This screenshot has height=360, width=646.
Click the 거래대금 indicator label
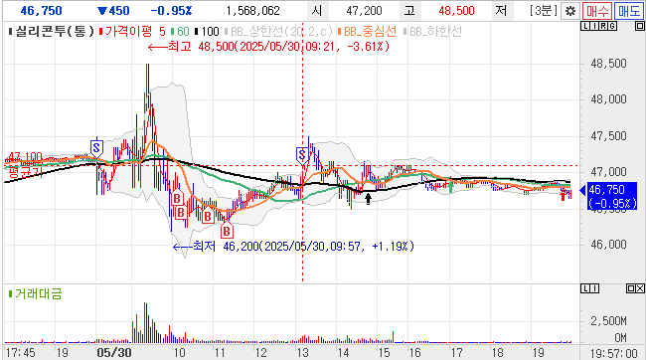point(39,293)
